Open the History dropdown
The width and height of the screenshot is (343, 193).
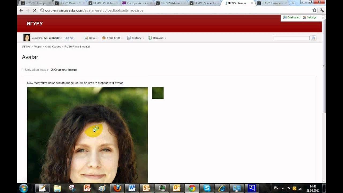tap(135, 38)
